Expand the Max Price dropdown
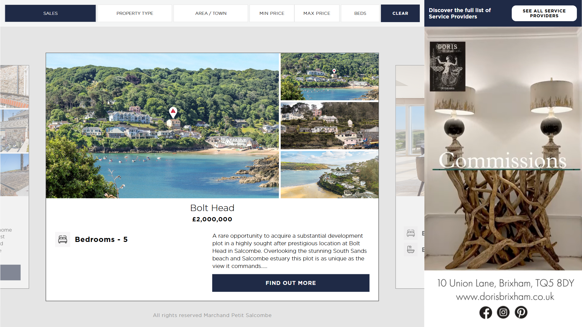Image resolution: width=582 pixels, height=327 pixels. coord(317,13)
